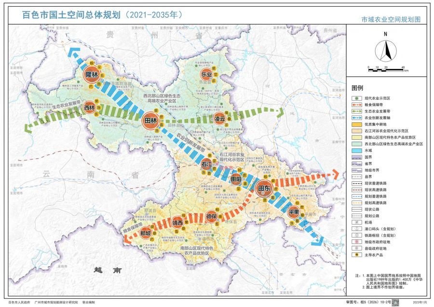Click the 乐业 county circle marker

click(206, 74)
